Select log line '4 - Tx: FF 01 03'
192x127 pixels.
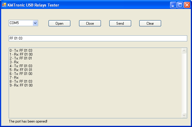21,66
